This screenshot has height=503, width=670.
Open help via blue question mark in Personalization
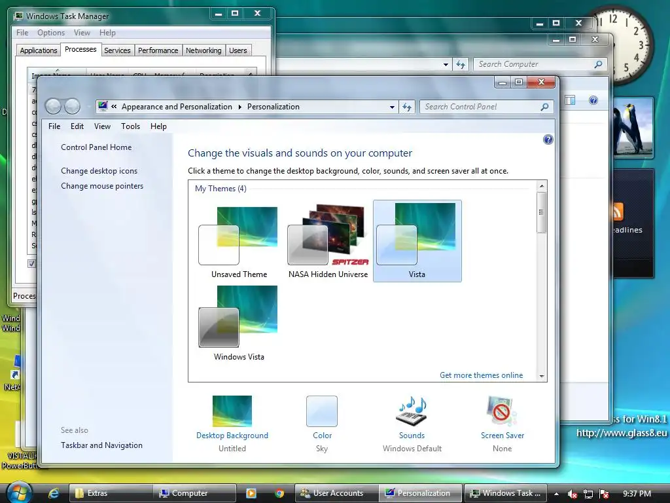click(x=548, y=140)
